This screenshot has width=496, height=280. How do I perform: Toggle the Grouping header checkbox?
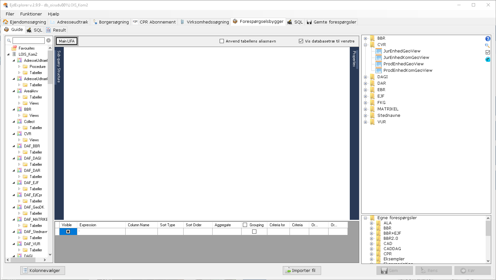(245, 225)
